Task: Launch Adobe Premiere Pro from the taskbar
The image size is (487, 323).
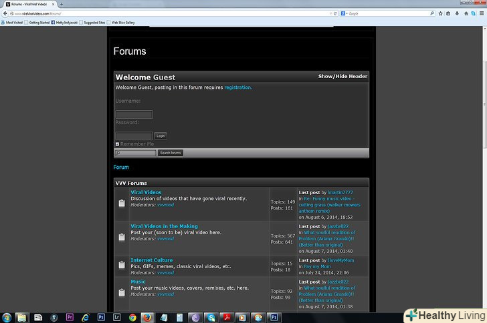Action: pyautogui.click(x=70, y=318)
